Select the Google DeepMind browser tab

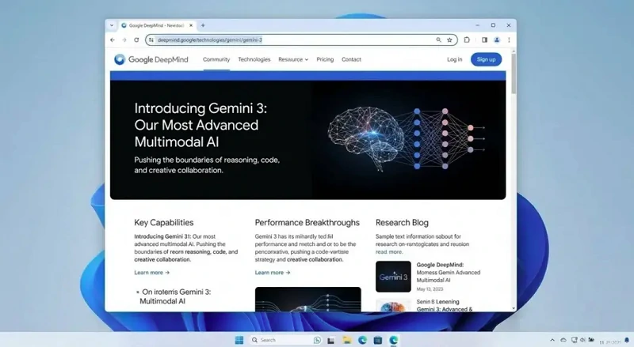(157, 25)
